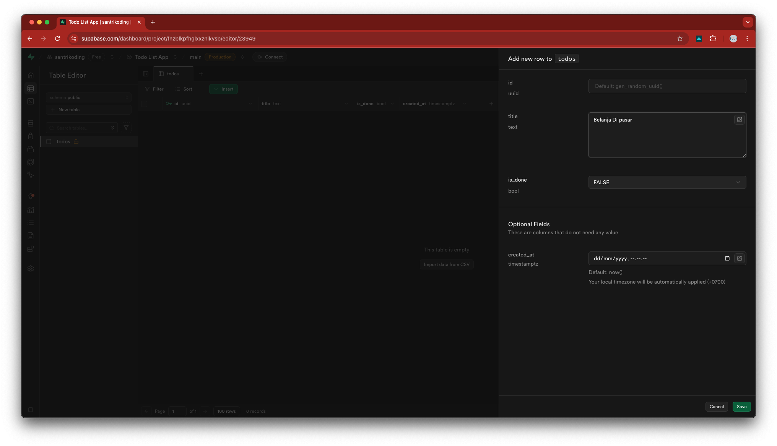Open a new editor tab

[201, 74]
